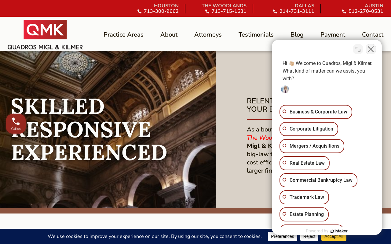Click the chat welcome message text
The image size is (391, 244).
[327, 71]
